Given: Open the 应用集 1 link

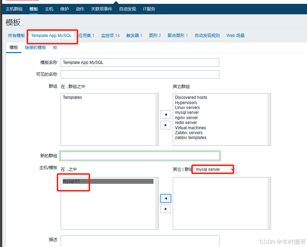Looking at the screenshot, I should pos(86,35).
